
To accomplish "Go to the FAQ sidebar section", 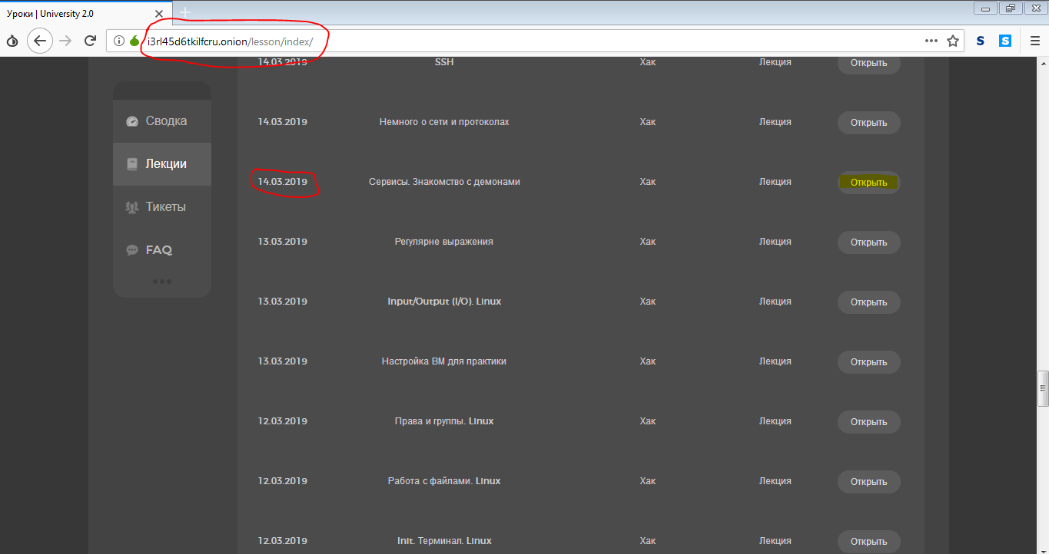I will 162,250.
